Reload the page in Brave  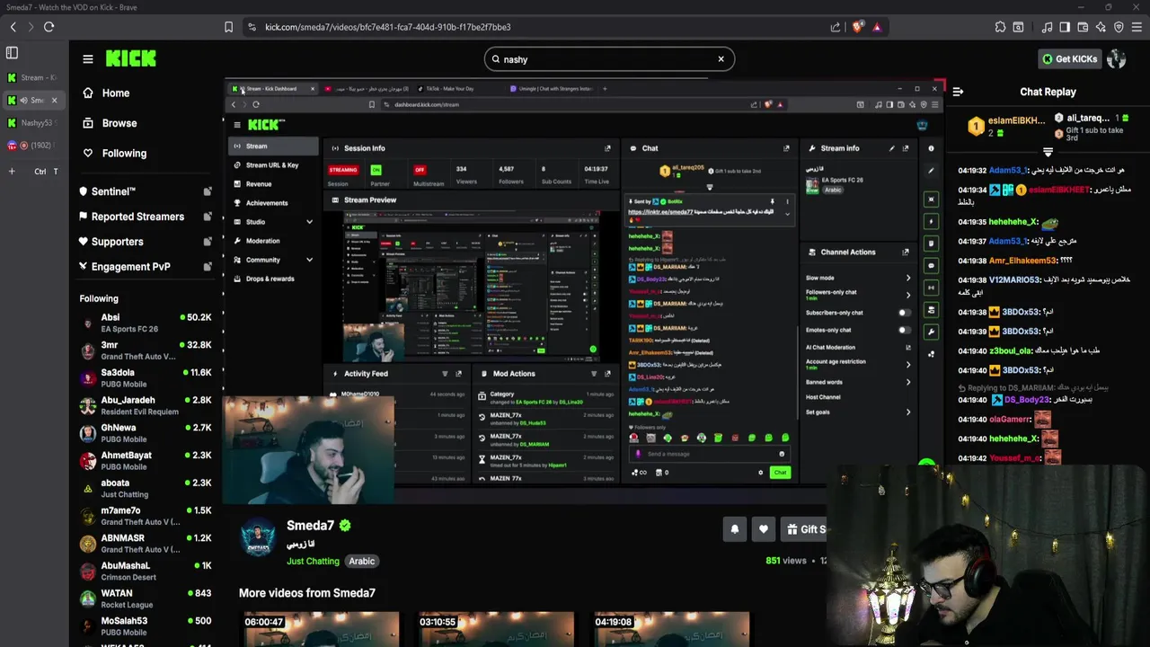[49, 27]
